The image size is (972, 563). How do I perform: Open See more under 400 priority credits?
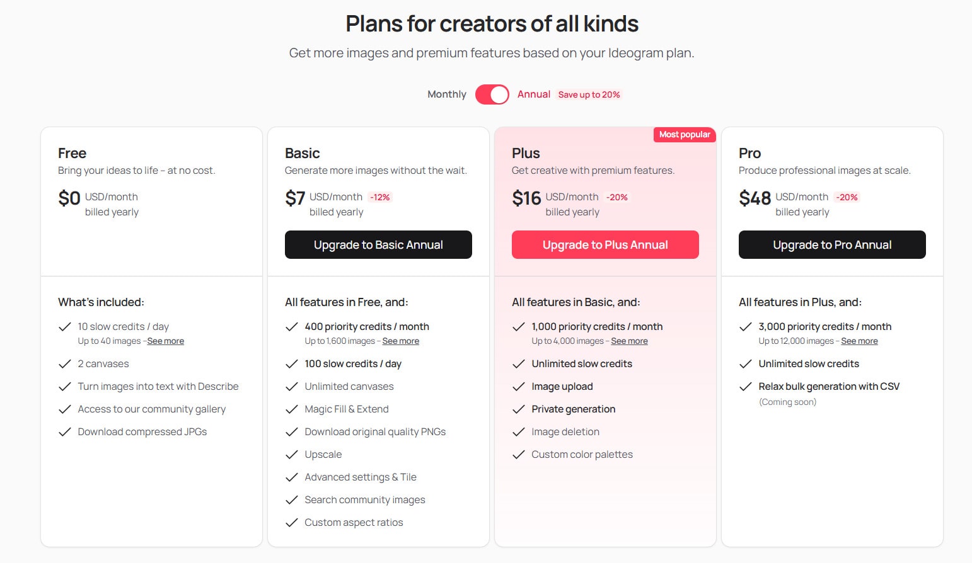[x=401, y=341]
